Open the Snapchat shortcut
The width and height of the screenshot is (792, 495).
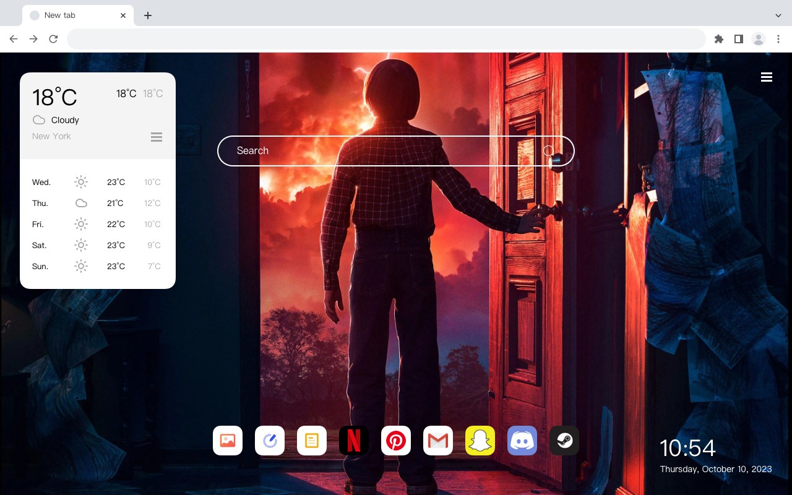coord(480,441)
